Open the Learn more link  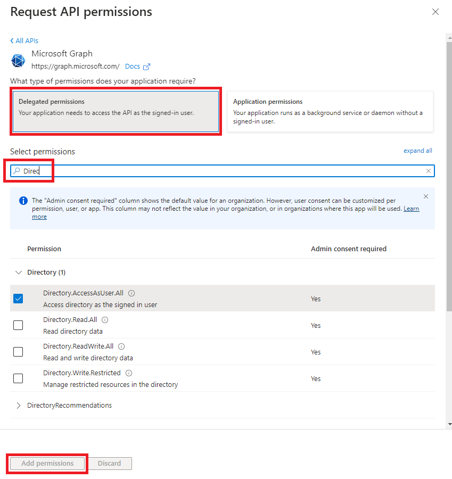(x=412, y=209)
